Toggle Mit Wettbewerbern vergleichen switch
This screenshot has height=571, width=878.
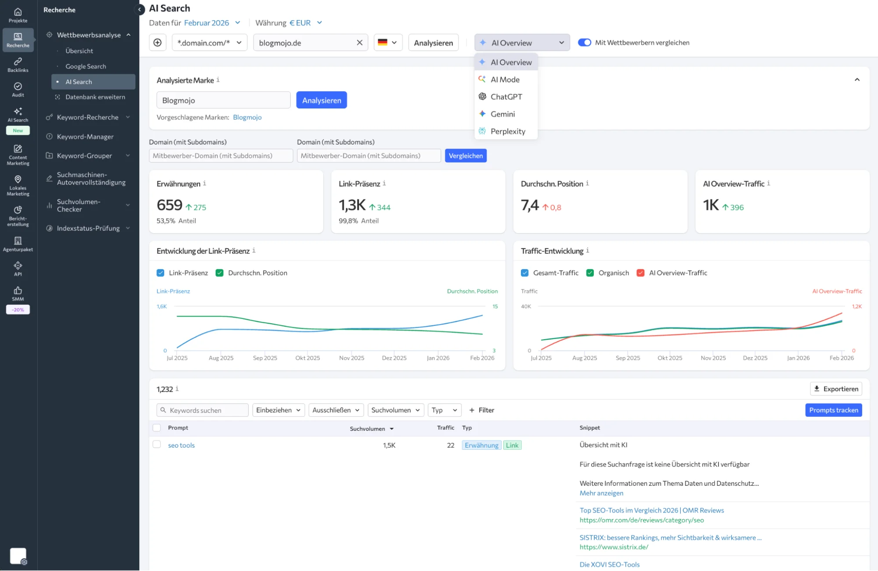click(584, 43)
